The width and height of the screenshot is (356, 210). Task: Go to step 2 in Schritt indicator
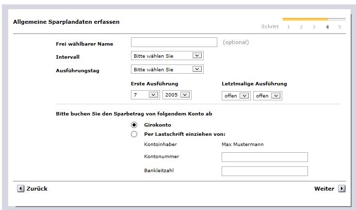301,27
